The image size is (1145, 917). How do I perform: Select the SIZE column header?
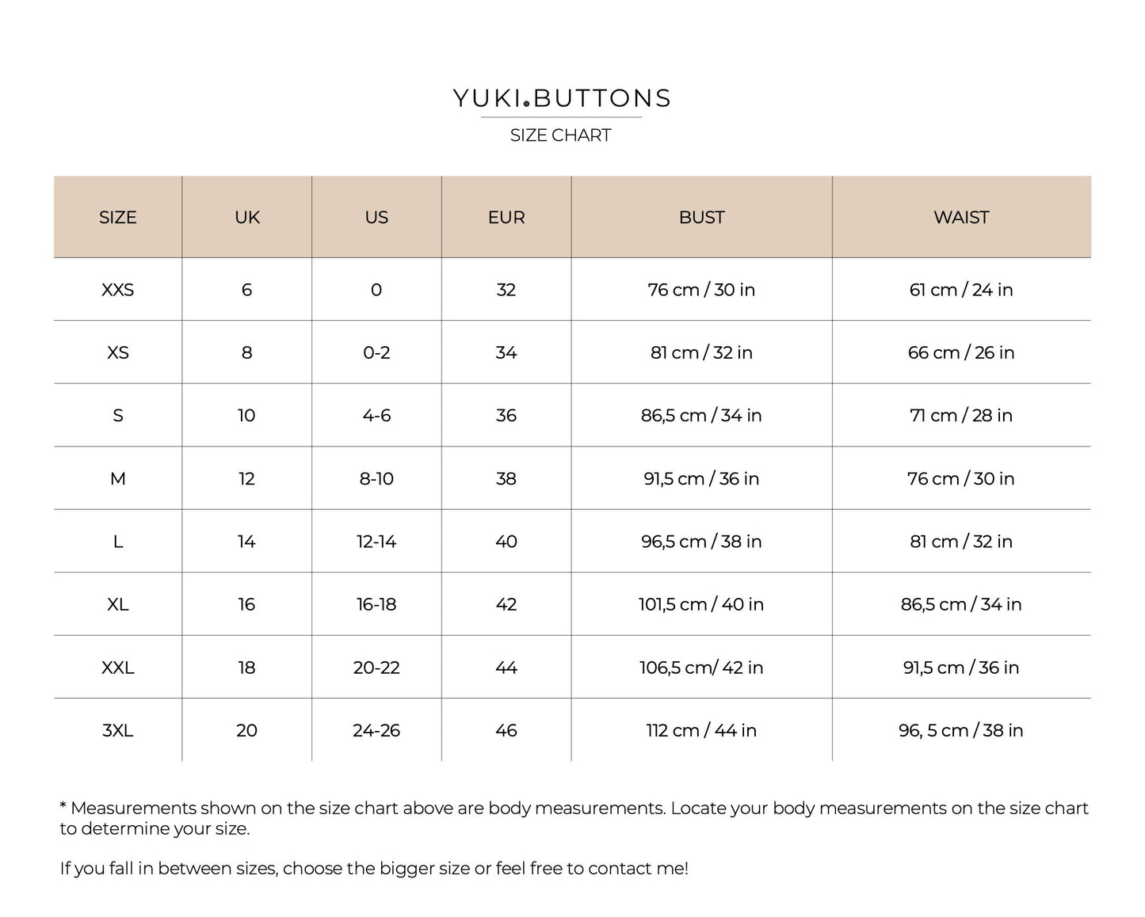tap(117, 217)
